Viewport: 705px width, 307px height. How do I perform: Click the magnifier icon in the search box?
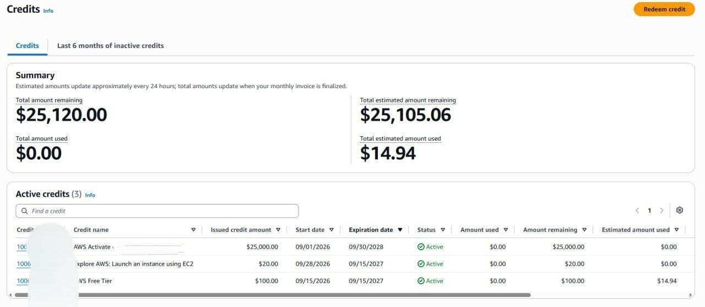pyautogui.click(x=25, y=211)
